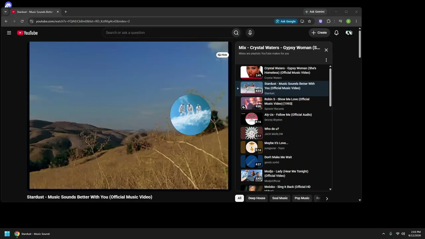Go to the YouTube home logo
This screenshot has width=425, height=239.
tap(27, 33)
